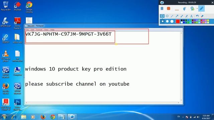
Task: Select the eraser tool in recorder
Action: [202, 16]
